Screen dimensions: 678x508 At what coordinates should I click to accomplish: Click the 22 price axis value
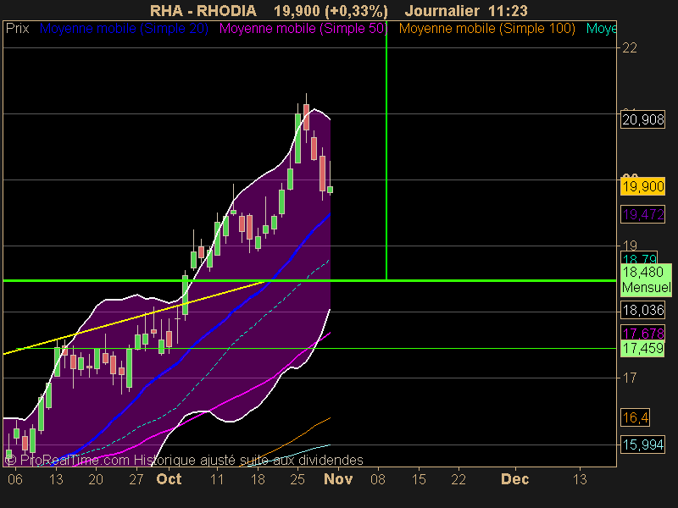point(630,48)
